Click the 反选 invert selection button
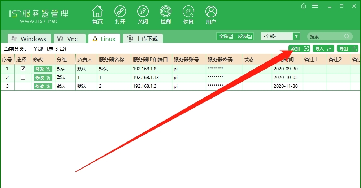 (244, 36)
